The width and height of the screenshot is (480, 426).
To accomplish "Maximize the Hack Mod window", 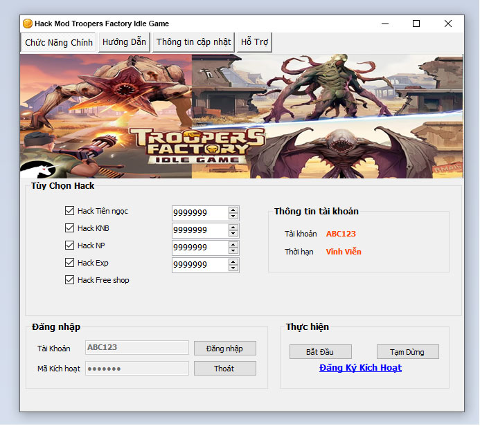I will click(416, 24).
